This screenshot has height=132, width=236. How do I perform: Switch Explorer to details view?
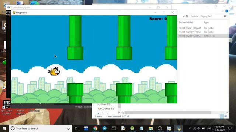point(222,116)
